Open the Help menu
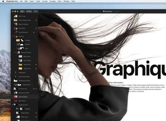 coord(73,1)
